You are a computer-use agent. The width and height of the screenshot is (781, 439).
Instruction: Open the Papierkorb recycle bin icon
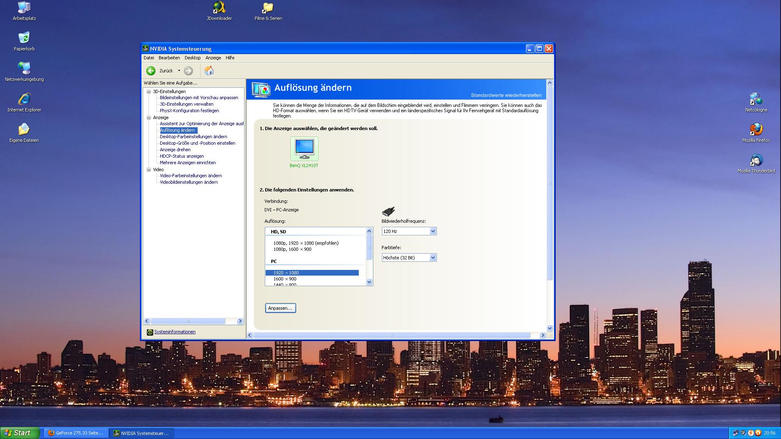(x=24, y=38)
